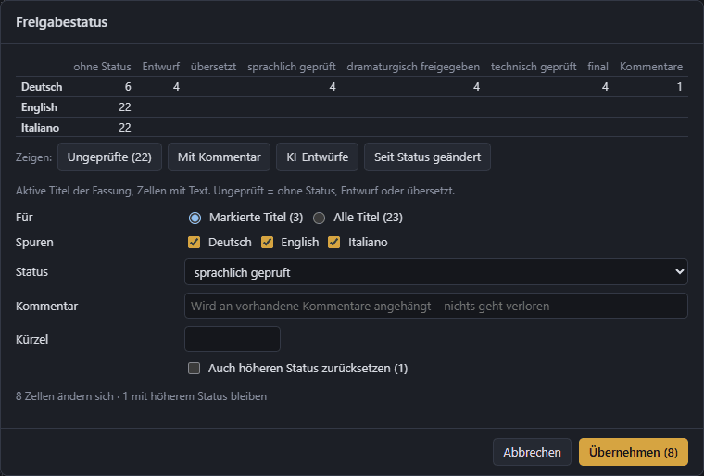Show Ungeprüfte (22) cells
This screenshot has width=704, height=476.
point(109,157)
